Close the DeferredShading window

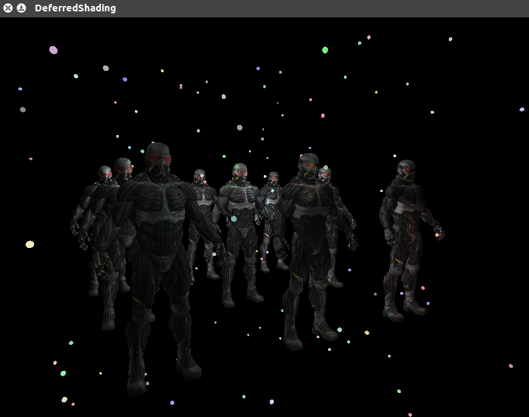8,8
